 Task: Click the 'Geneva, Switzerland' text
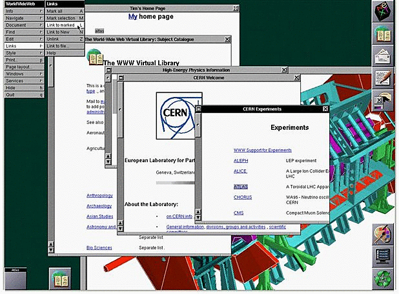pos(176,173)
